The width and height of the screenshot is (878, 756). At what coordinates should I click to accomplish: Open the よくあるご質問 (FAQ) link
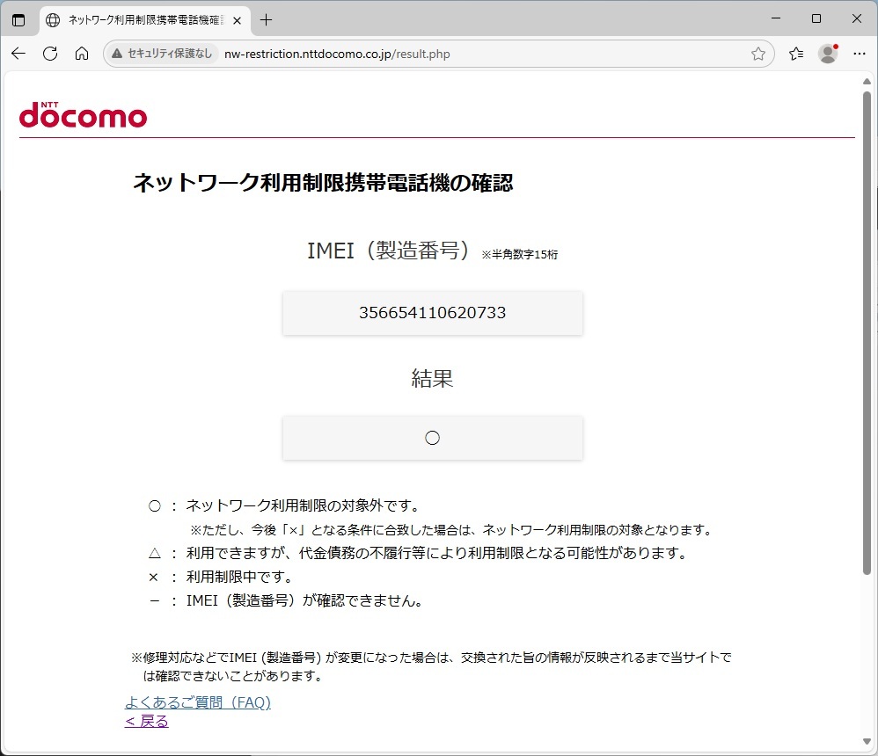(198, 702)
